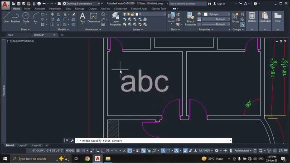
Task: Click the Group tool icon
Action: [235, 18]
